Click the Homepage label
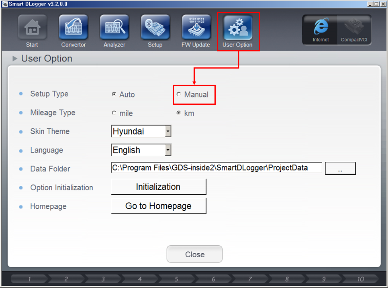388x289 pixels. point(49,206)
